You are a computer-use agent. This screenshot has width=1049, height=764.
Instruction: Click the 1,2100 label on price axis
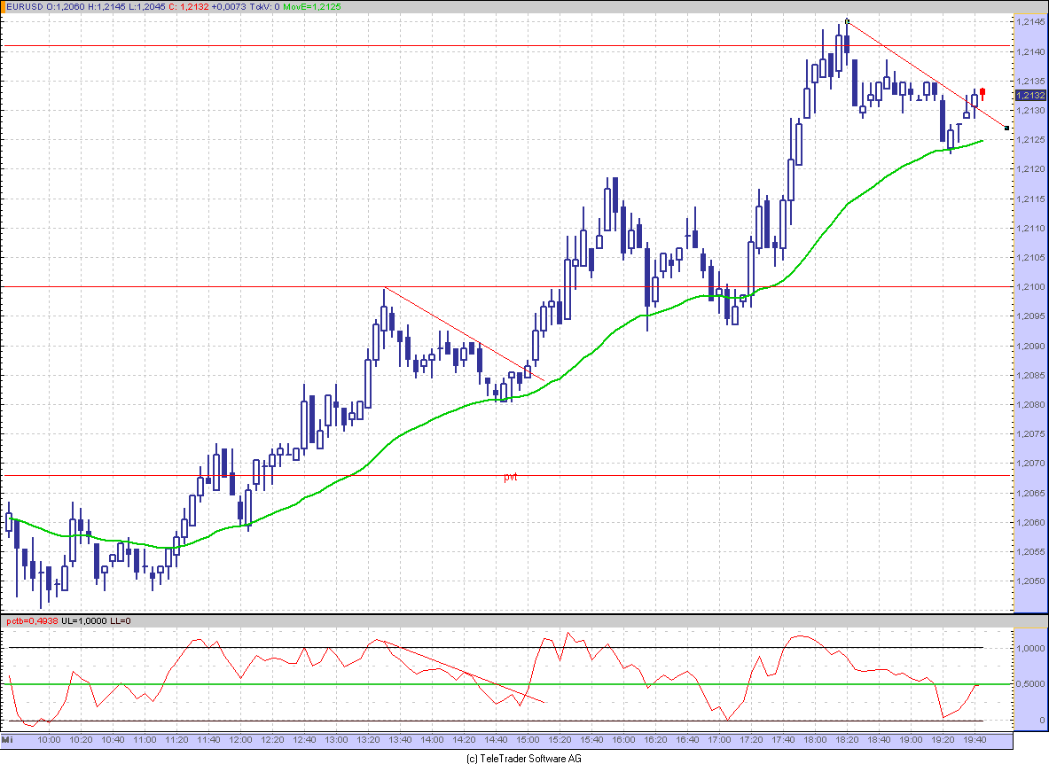(1030, 287)
